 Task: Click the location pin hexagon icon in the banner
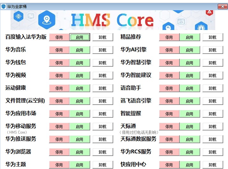click(x=47, y=20)
